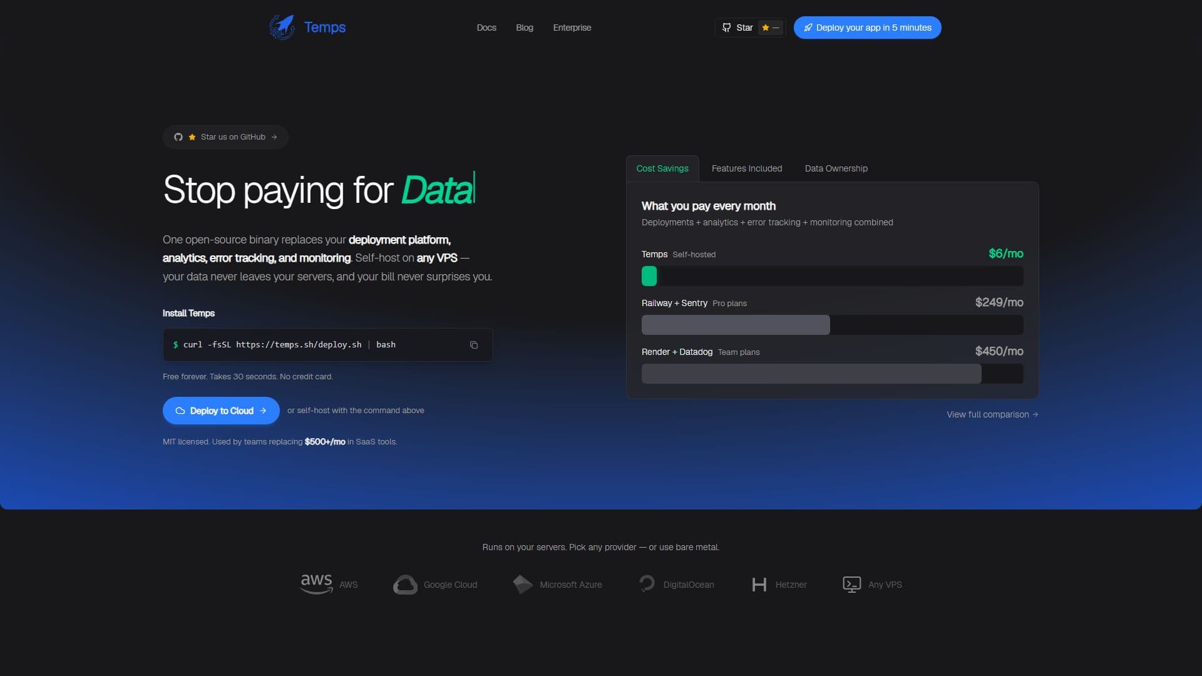The width and height of the screenshot is (1202, 676).
Task: Switch to the Features Included tab
Action: pos(747,168)
